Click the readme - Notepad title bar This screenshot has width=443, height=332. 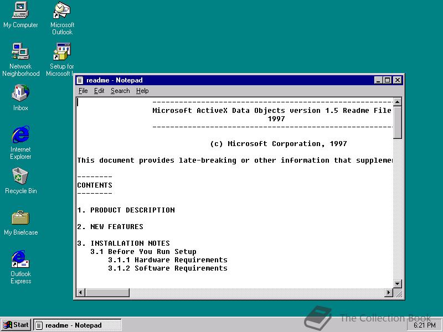(239, 80)
